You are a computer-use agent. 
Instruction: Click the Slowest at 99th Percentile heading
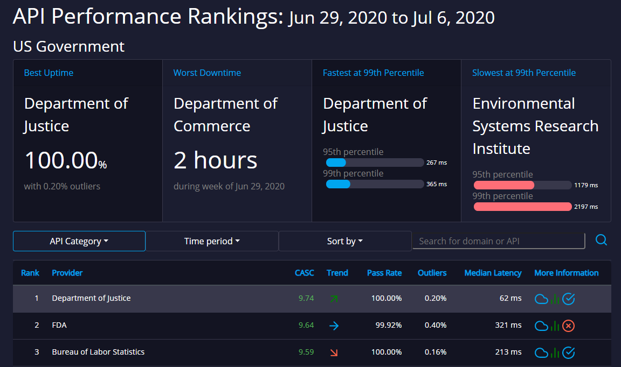524,73
